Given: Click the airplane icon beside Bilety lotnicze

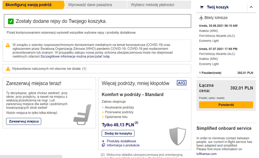Looking at the screenshot, I should click(201, 18).
